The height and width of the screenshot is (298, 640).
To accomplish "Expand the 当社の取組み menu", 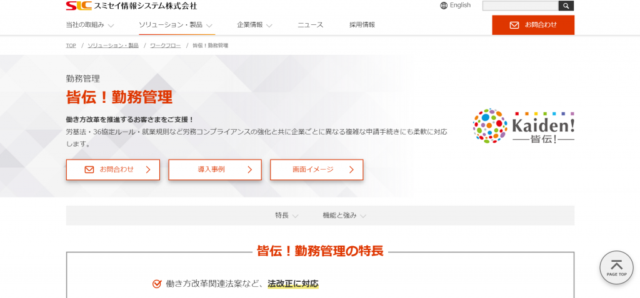I will coord(89,25).
